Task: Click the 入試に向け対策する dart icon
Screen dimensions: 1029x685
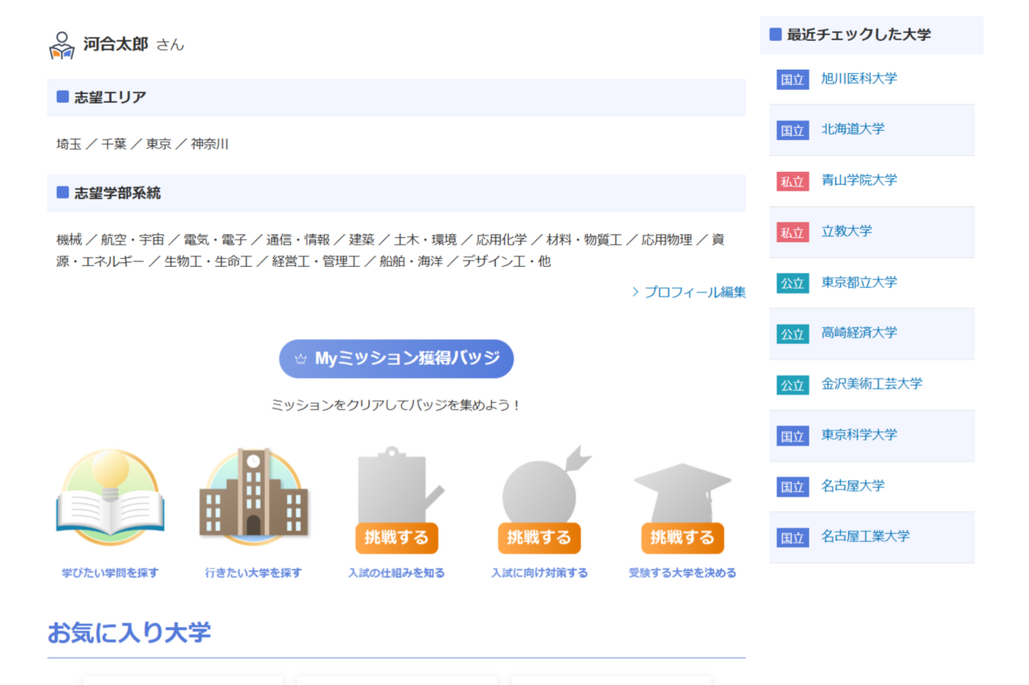Action: click(539, 490)
